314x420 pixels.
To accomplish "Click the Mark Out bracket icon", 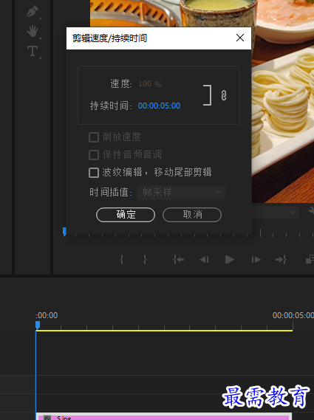I will [145, 259].
